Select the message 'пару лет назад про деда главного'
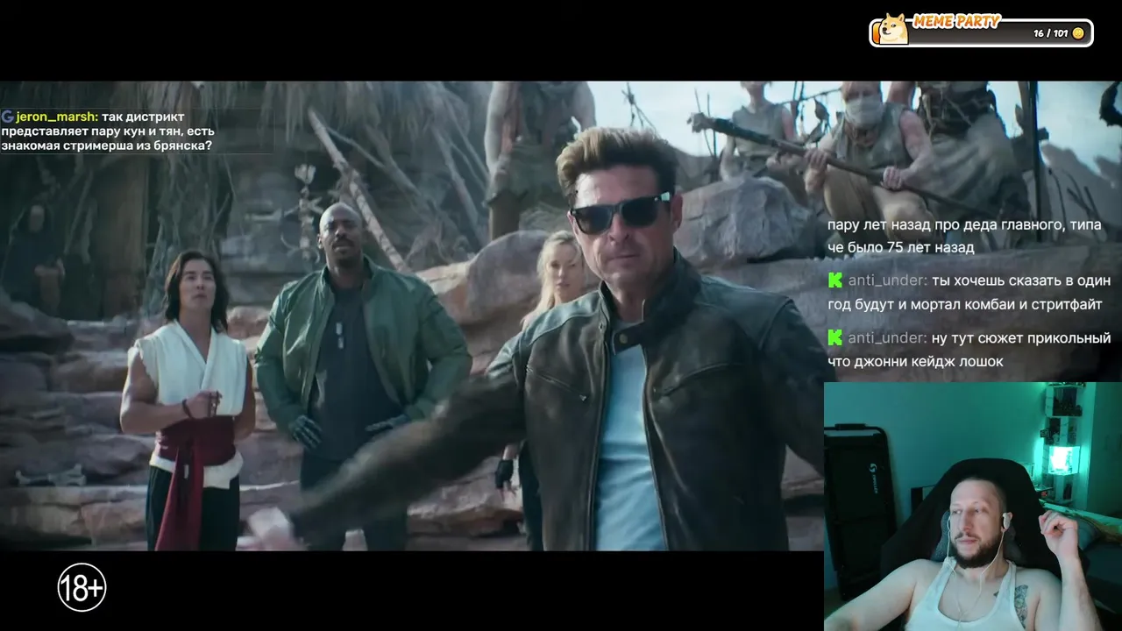The height and width of the screenshot is (631, 1122). (x=964, y=236)
